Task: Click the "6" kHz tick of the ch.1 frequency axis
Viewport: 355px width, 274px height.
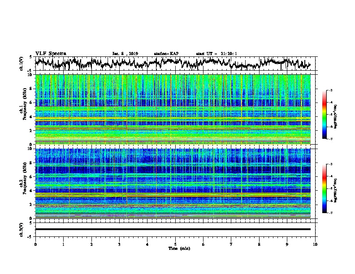Action: [x=31, y=103]
